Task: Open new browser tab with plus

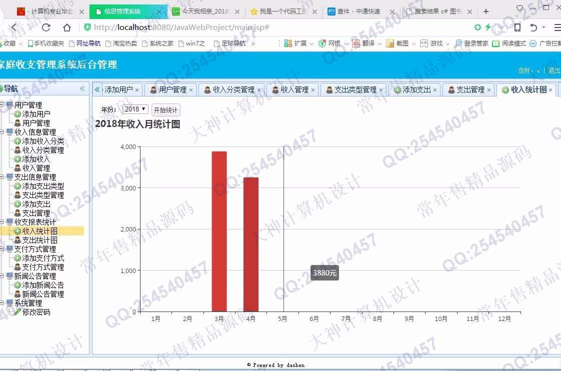Action: pyautogui.click(x=486, y=11)
